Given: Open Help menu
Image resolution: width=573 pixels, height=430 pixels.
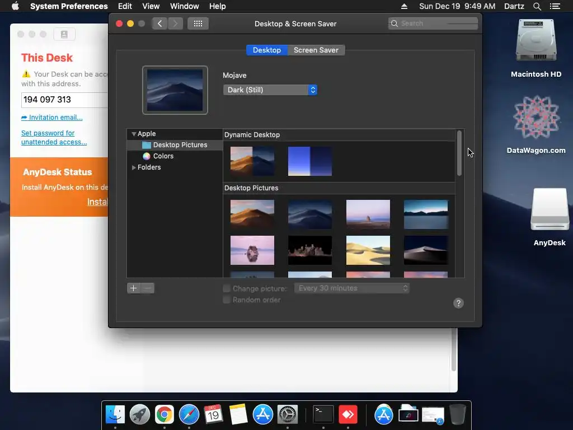Looking at the screenshot, I should (218, 6).
